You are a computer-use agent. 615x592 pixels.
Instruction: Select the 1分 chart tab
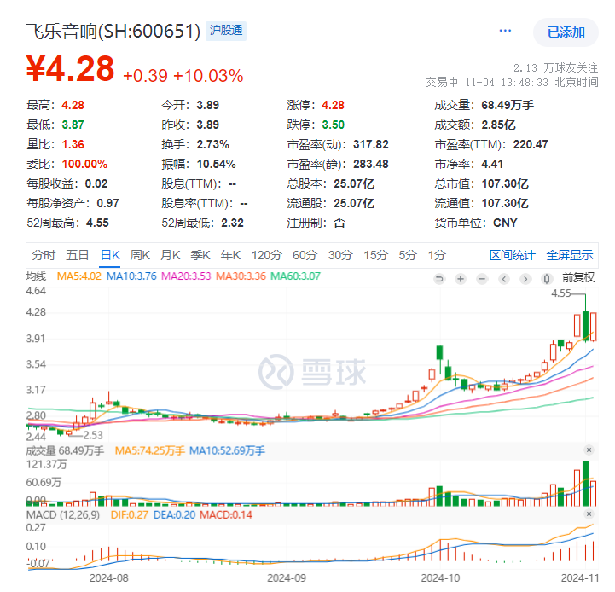[x=437, y=255]
